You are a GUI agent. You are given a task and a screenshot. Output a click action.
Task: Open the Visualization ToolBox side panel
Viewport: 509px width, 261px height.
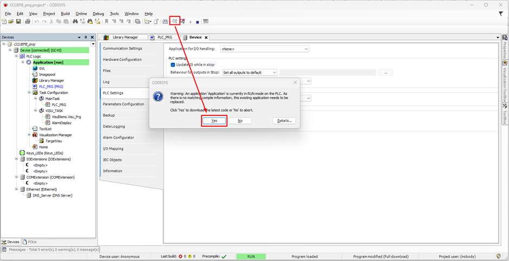click(505, 82)
